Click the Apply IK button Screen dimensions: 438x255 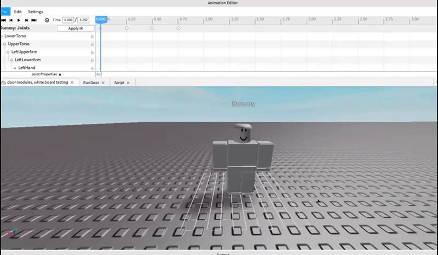coord(76,28)
